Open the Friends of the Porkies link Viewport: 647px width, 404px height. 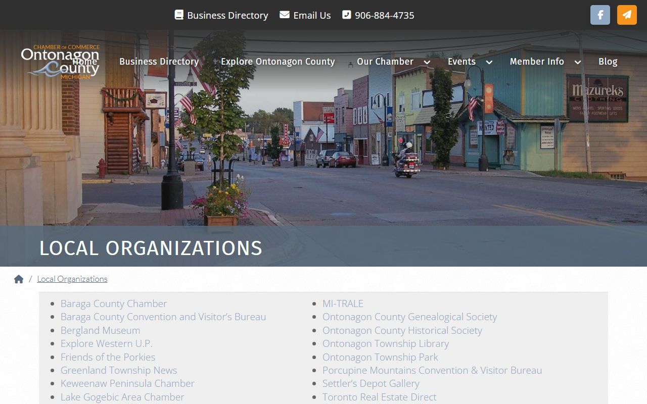tap(108, 357)
